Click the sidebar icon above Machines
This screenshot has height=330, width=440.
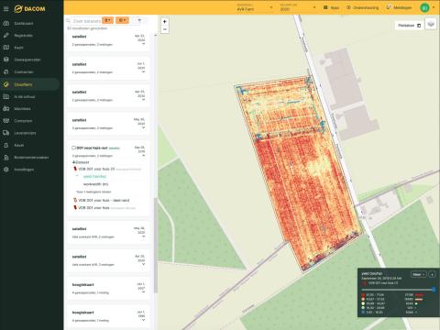tap(6, 96)
